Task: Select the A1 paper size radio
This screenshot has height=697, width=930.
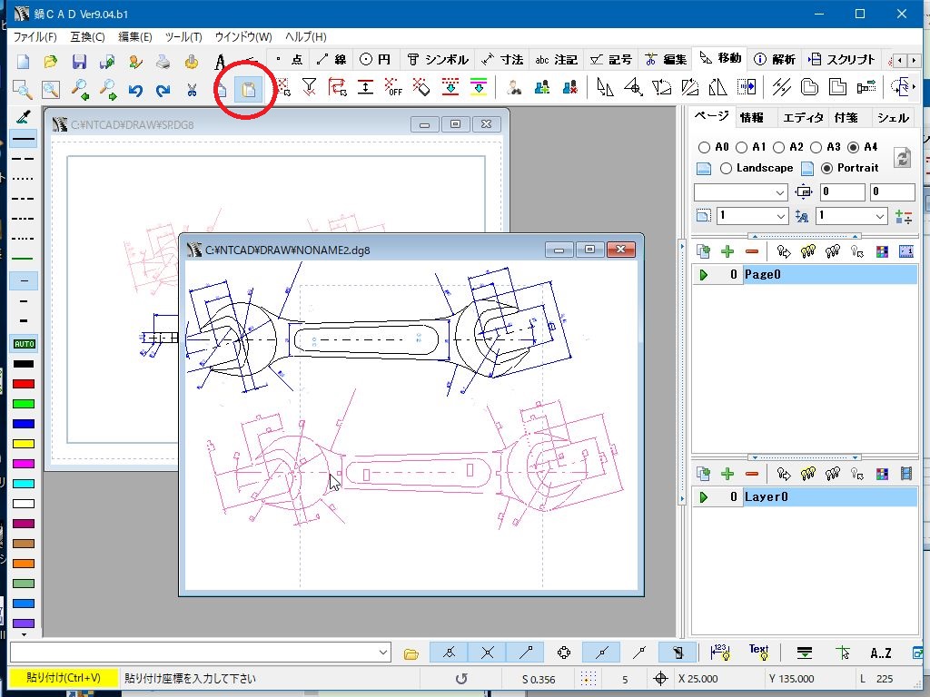Action: tap(741, 147)
